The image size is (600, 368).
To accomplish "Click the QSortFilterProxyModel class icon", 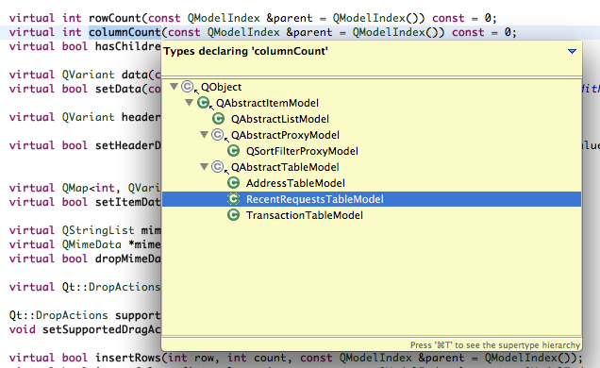I will point(233,151).
